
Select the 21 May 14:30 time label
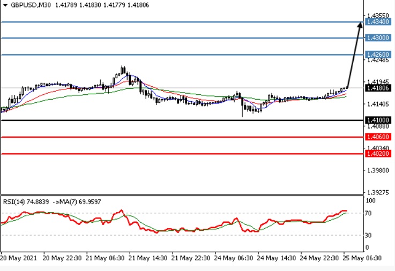pos(148,258)
